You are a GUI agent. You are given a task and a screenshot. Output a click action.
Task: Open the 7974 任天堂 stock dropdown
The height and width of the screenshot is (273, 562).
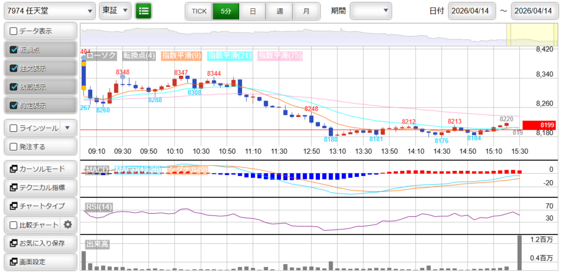[x=48, y=10]
